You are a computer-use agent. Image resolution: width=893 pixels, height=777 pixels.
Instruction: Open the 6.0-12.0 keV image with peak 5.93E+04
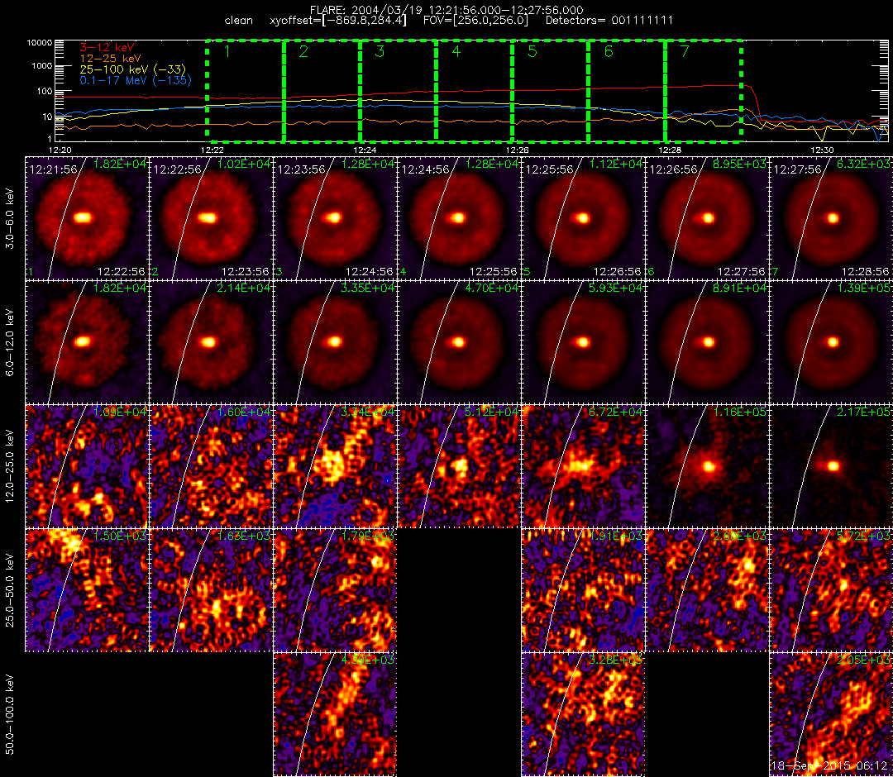583,343
